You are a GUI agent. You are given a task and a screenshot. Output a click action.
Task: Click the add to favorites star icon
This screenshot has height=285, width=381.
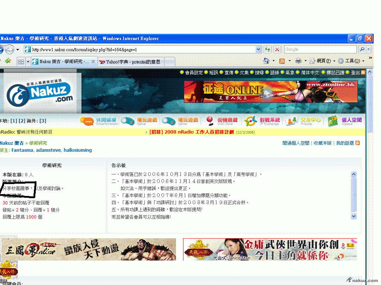8,61
